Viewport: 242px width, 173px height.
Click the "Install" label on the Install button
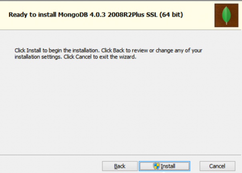coord(168,166)
